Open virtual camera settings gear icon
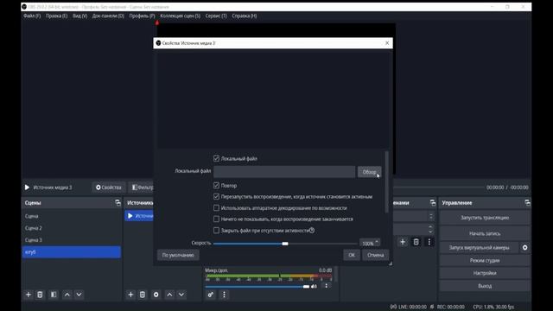This screenshot has height=311, width=553. coord(525,248)
